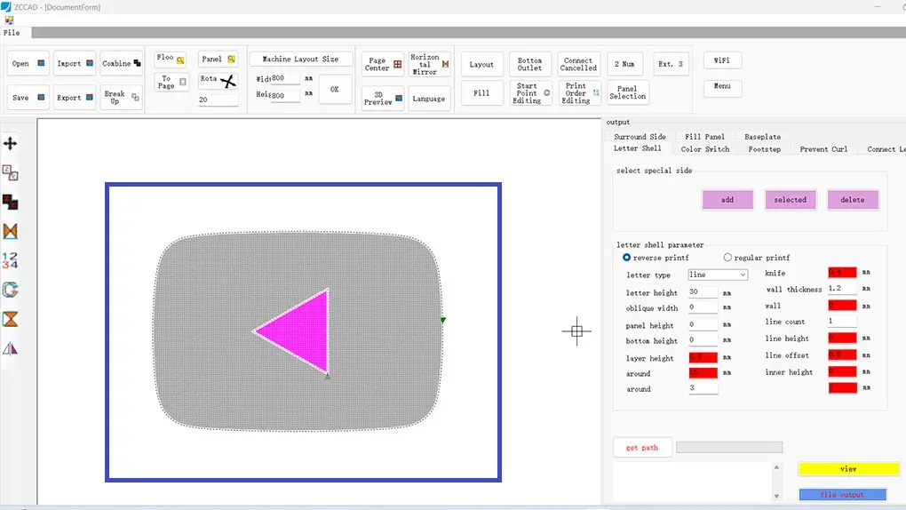Viewport: 906px width, 510px height.
Task: Click the Connect Cancelled button
Action: (x=578, y=64)
